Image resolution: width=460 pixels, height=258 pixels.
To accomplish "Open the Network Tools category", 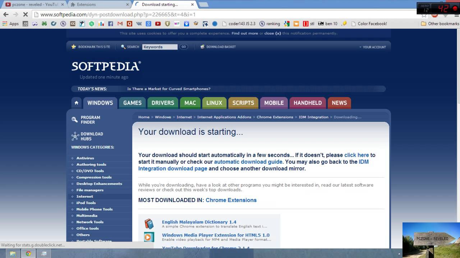I will [x=90, y=222].
